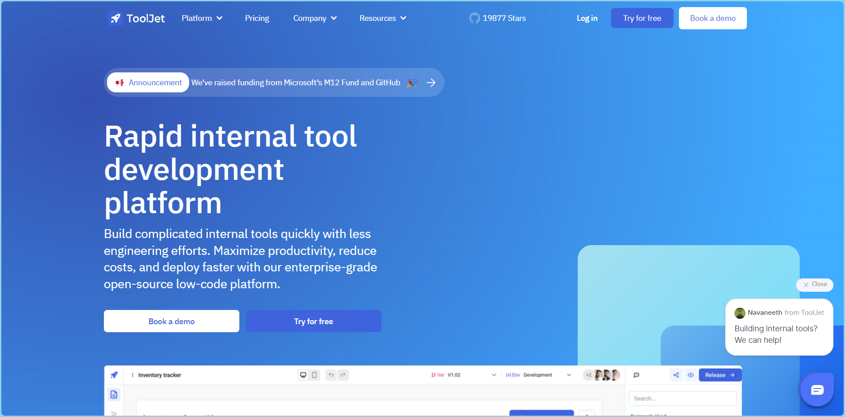The image size is (845, 417).
Task: Click the GitHub stars icon
Action: click(x=474, y=18)
